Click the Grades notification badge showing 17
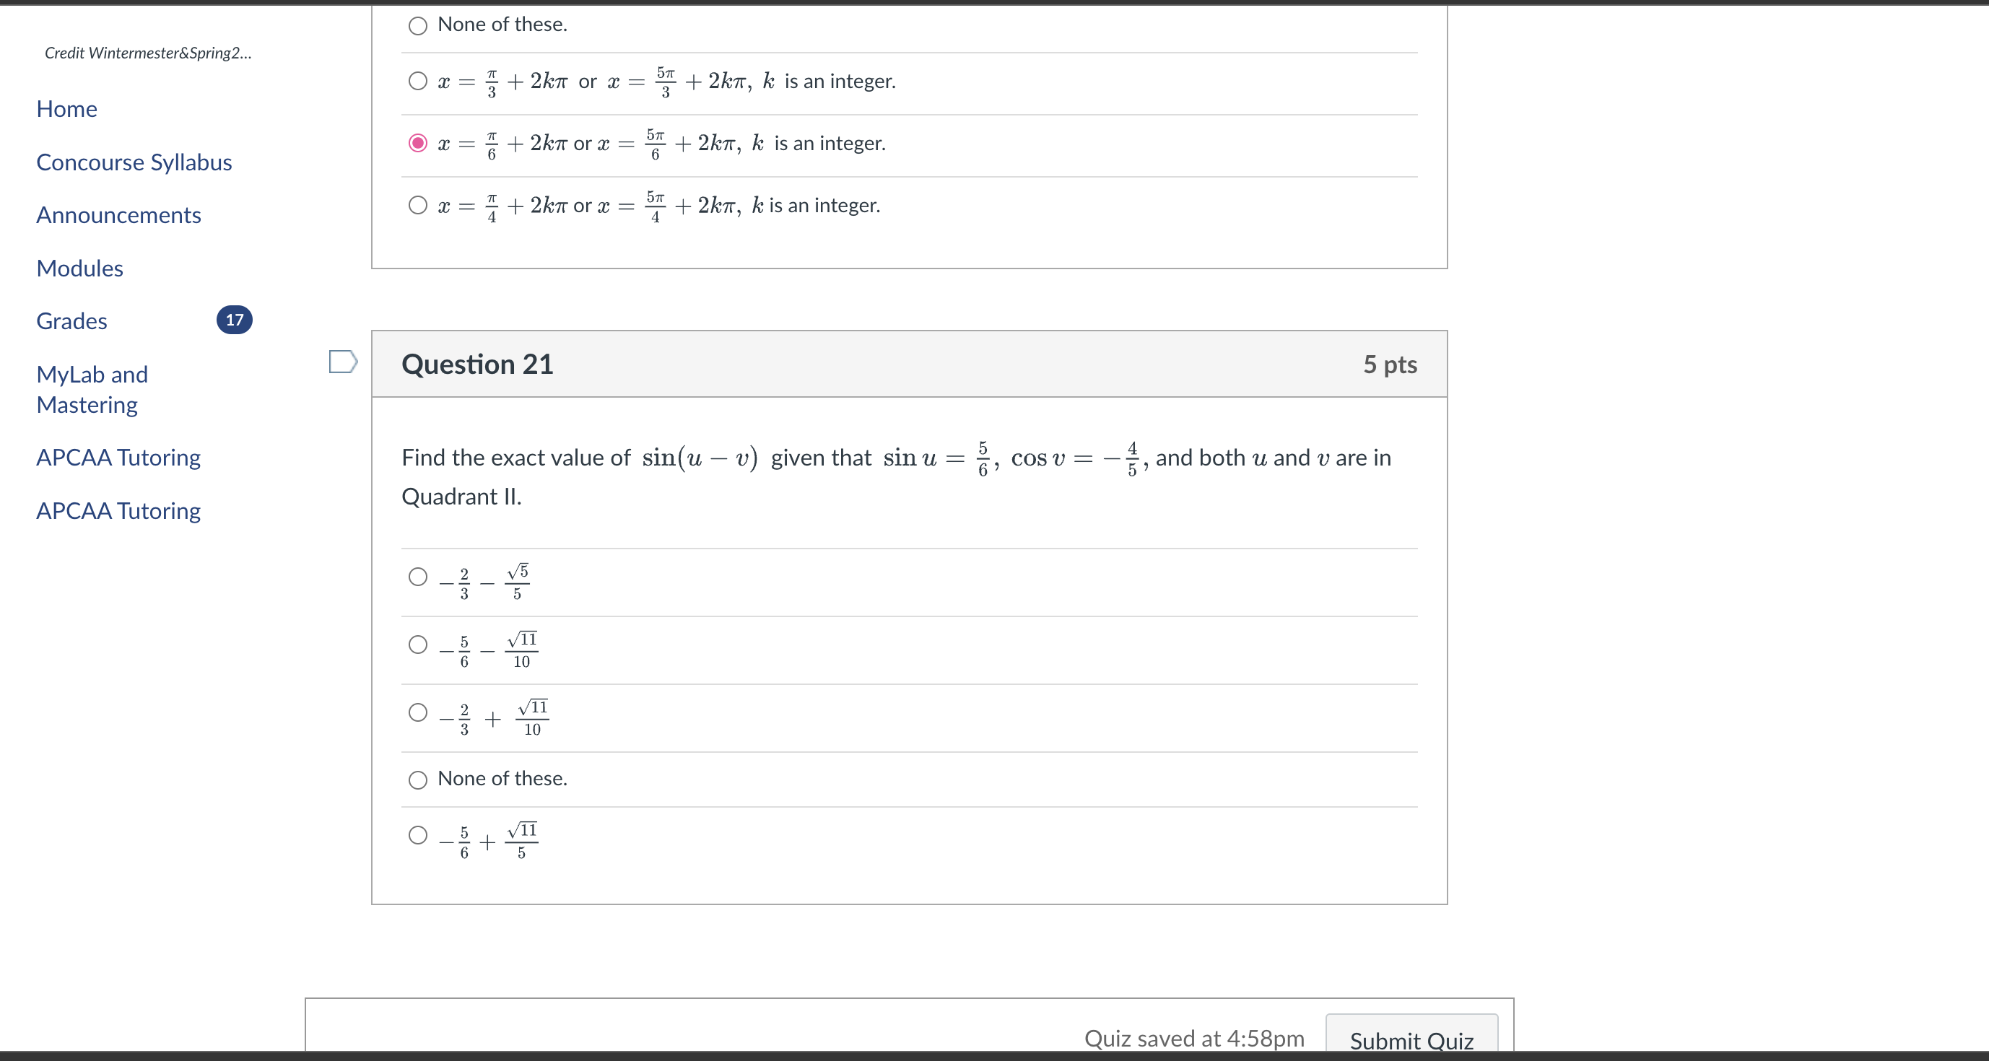 [x=234, y=320]
